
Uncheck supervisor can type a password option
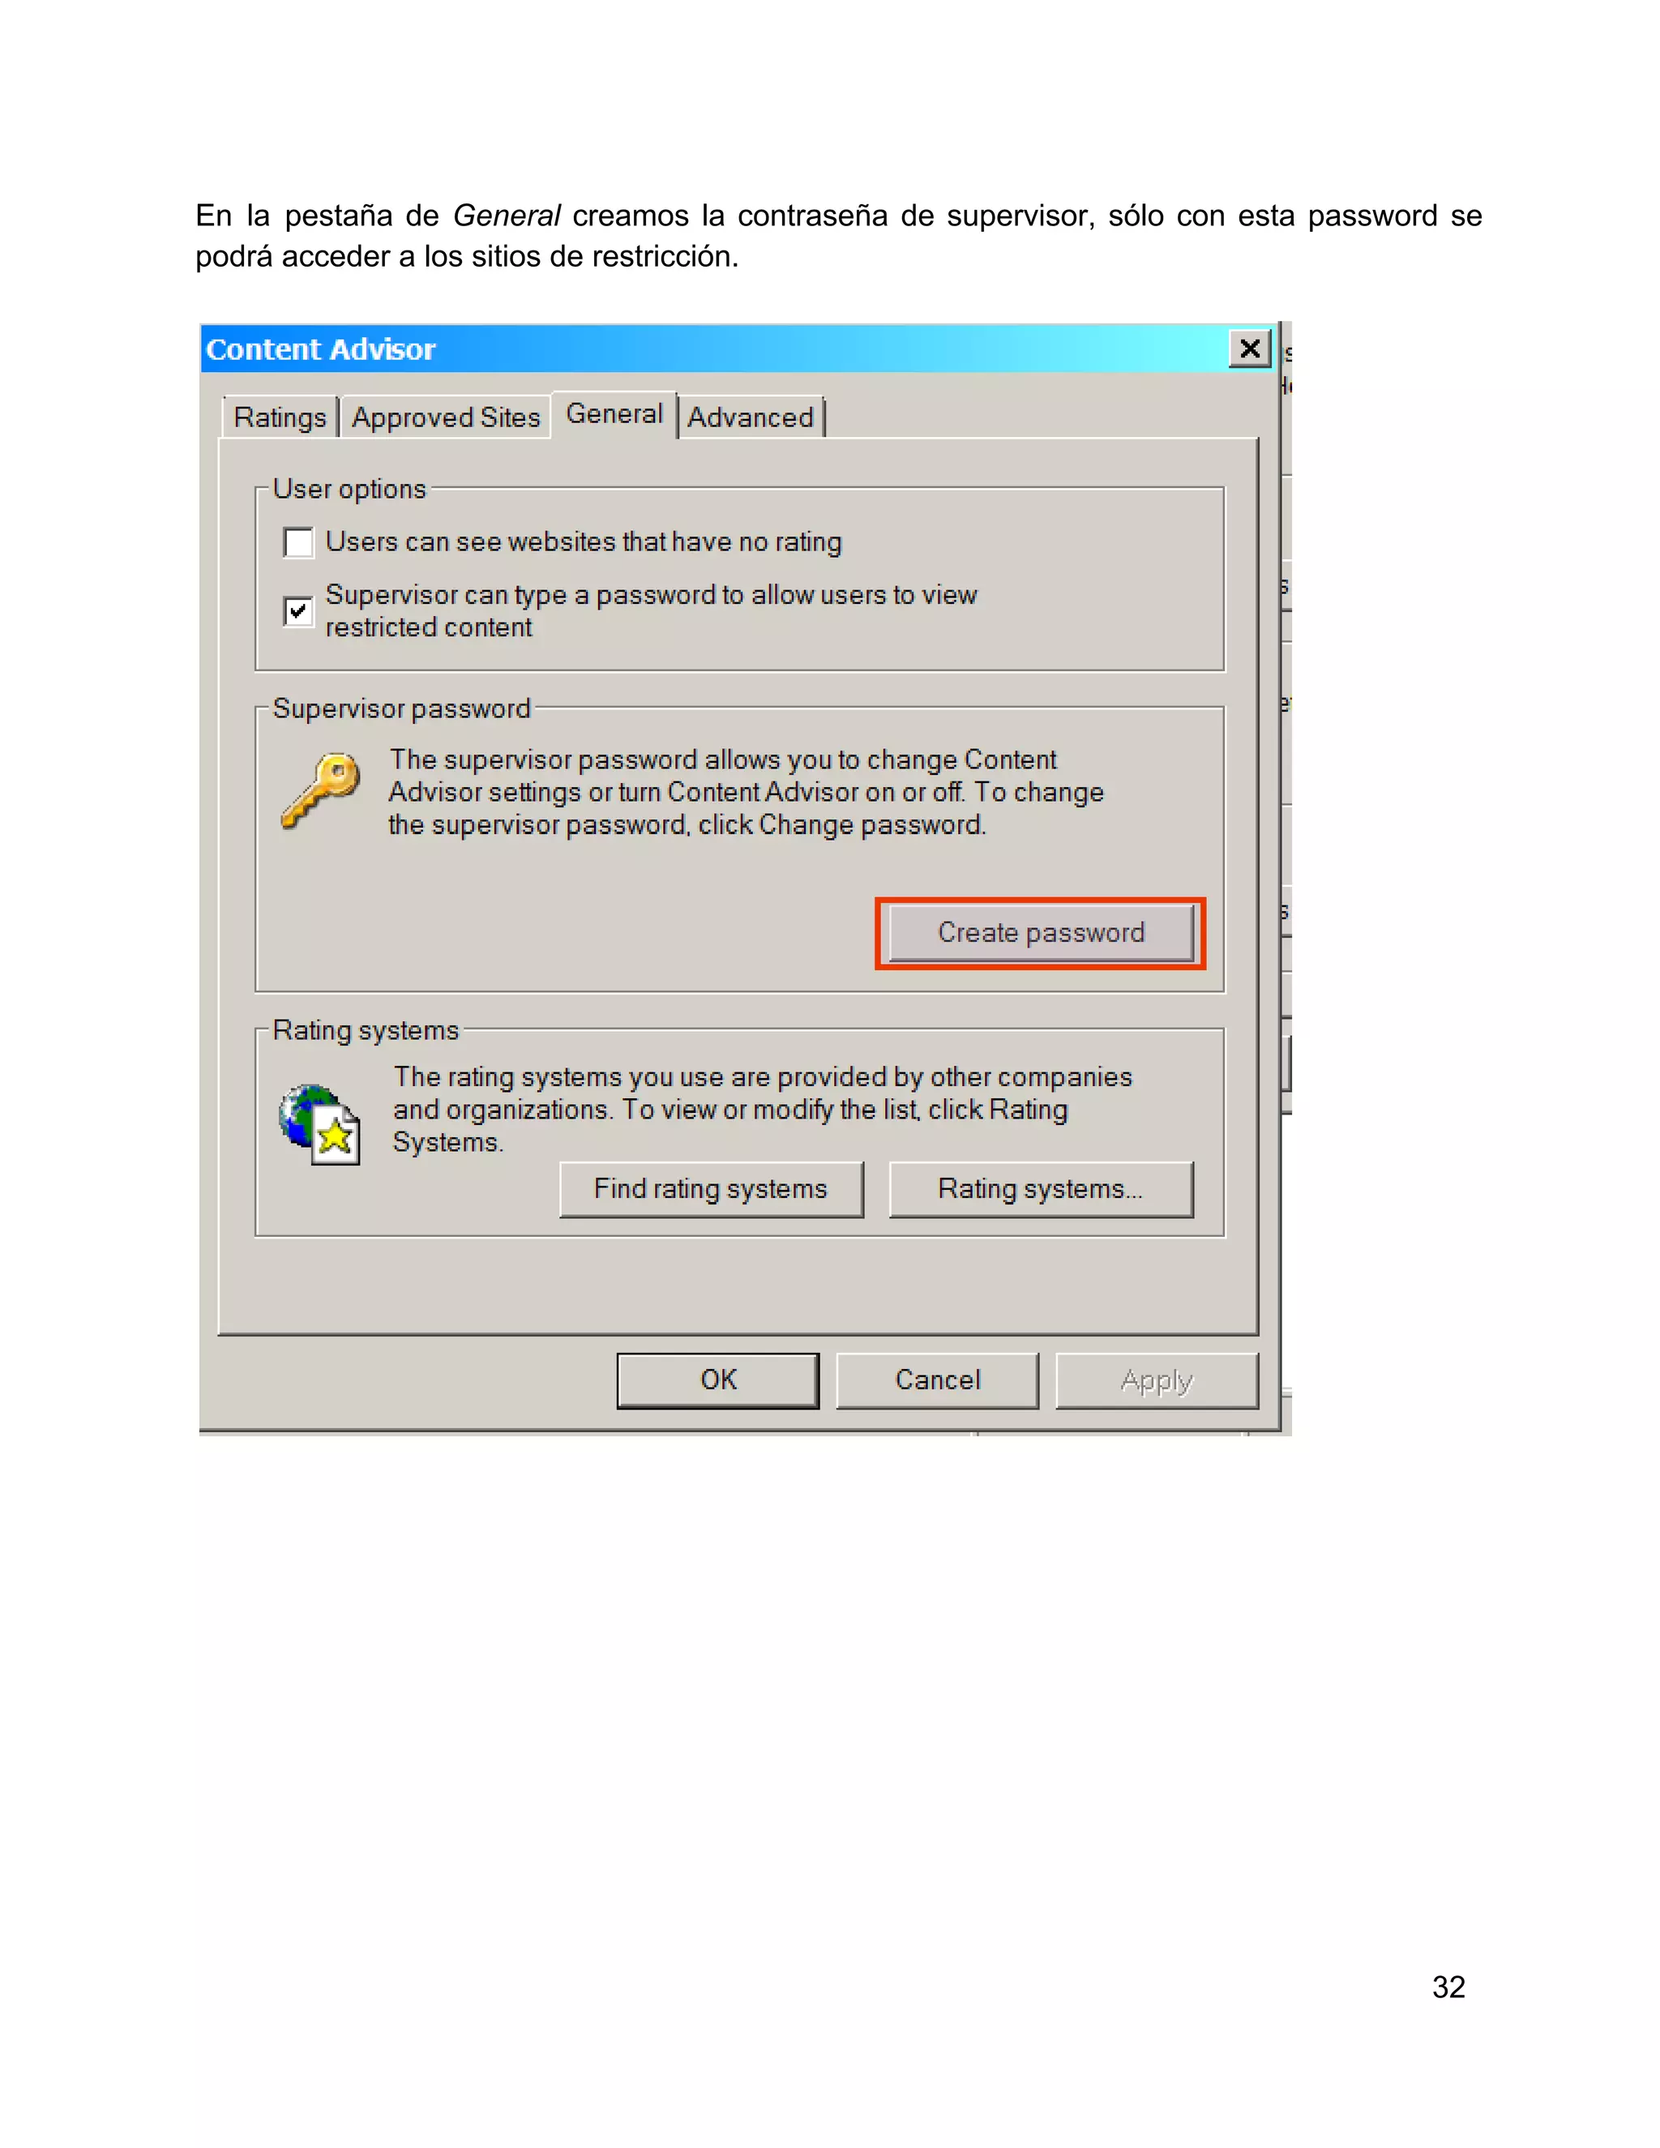[298, 611]
